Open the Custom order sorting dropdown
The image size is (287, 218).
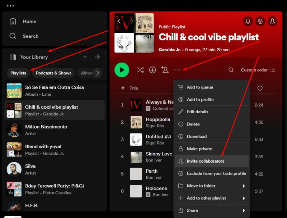point(255,70)
